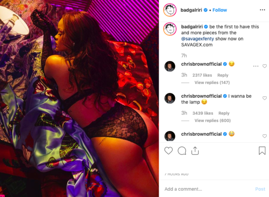
Task: Open the @savagexfenty mention link
Action: pyautogui.click(x=198, y=39)
